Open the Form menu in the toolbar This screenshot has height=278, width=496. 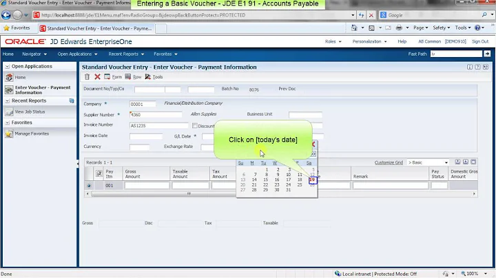(x=113, y=77)
